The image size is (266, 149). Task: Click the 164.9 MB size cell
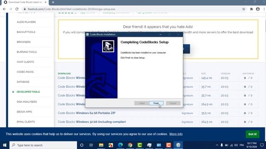click(x=207, y=104)
